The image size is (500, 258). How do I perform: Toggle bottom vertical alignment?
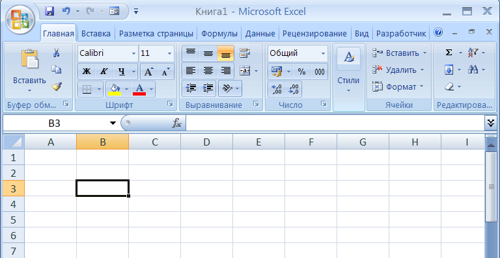(x=225, y=53)
